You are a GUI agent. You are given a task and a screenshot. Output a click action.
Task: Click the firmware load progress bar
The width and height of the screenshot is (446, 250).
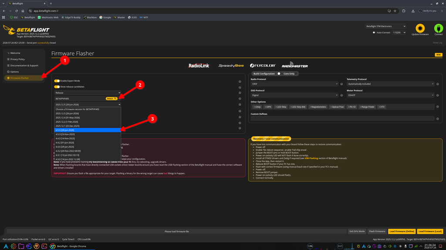(177, 231)
